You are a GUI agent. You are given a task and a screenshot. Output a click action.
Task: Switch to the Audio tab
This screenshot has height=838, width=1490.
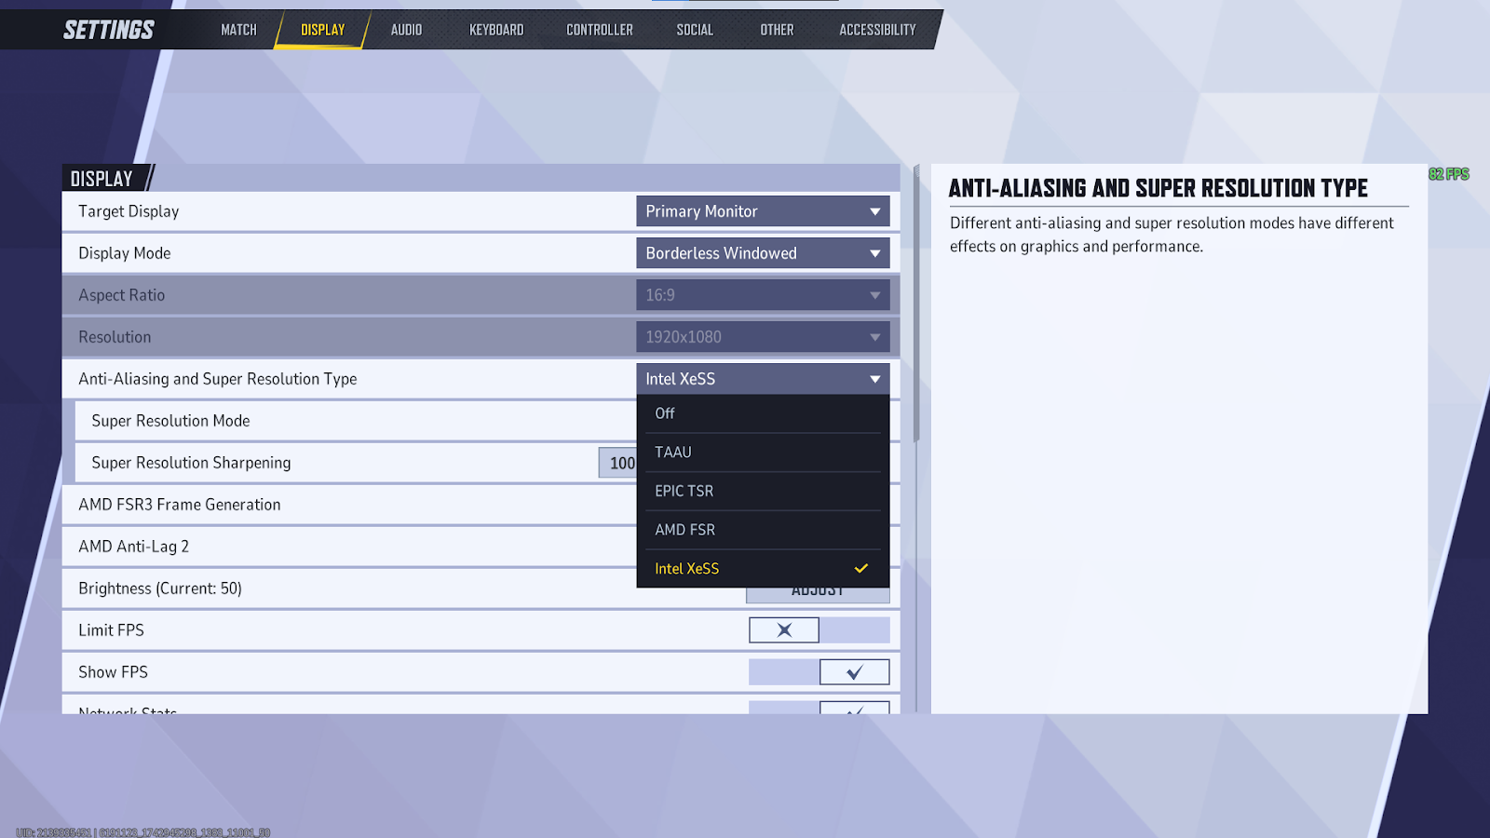(x=406, y=30)
